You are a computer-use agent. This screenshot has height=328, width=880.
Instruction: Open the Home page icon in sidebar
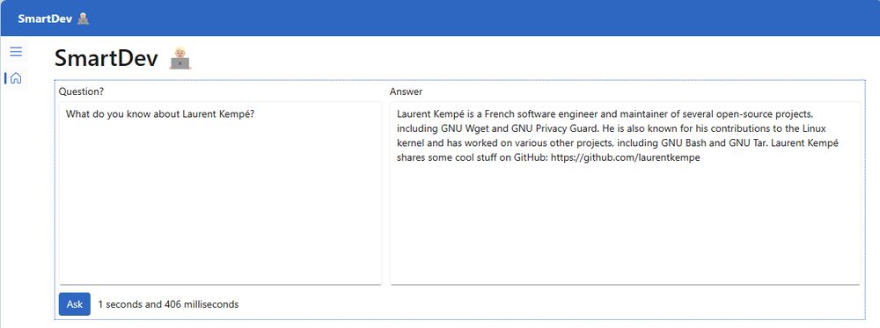[x=16, y=78]
